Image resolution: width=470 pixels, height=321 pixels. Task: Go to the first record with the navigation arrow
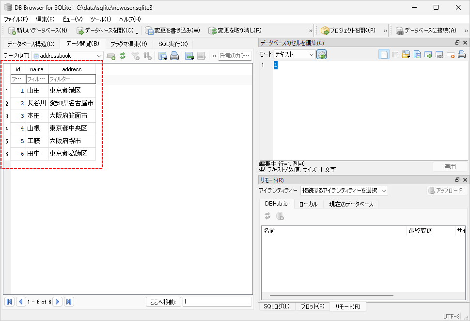tap(9, 302)
